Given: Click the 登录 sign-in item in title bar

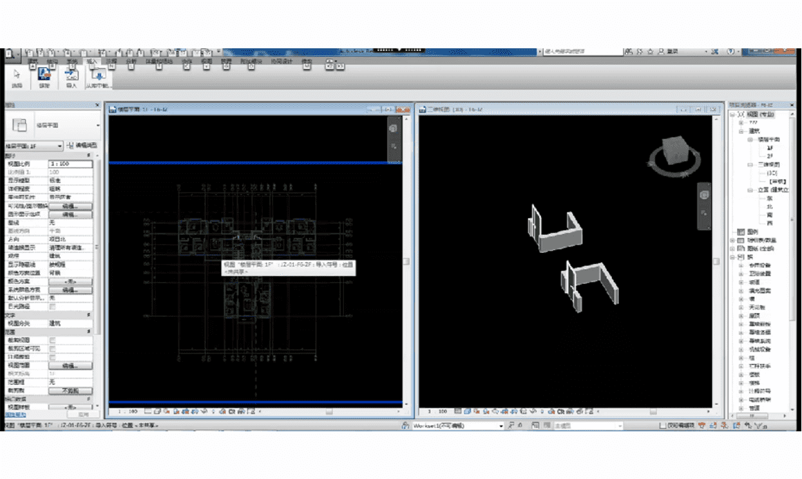Looking at the screenshot, I should (668, 52).
